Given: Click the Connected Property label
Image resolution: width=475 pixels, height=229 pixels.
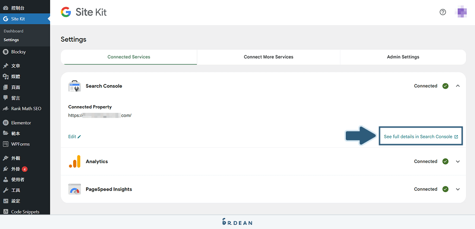Looking at the screenshot, I should coord(90,107).
